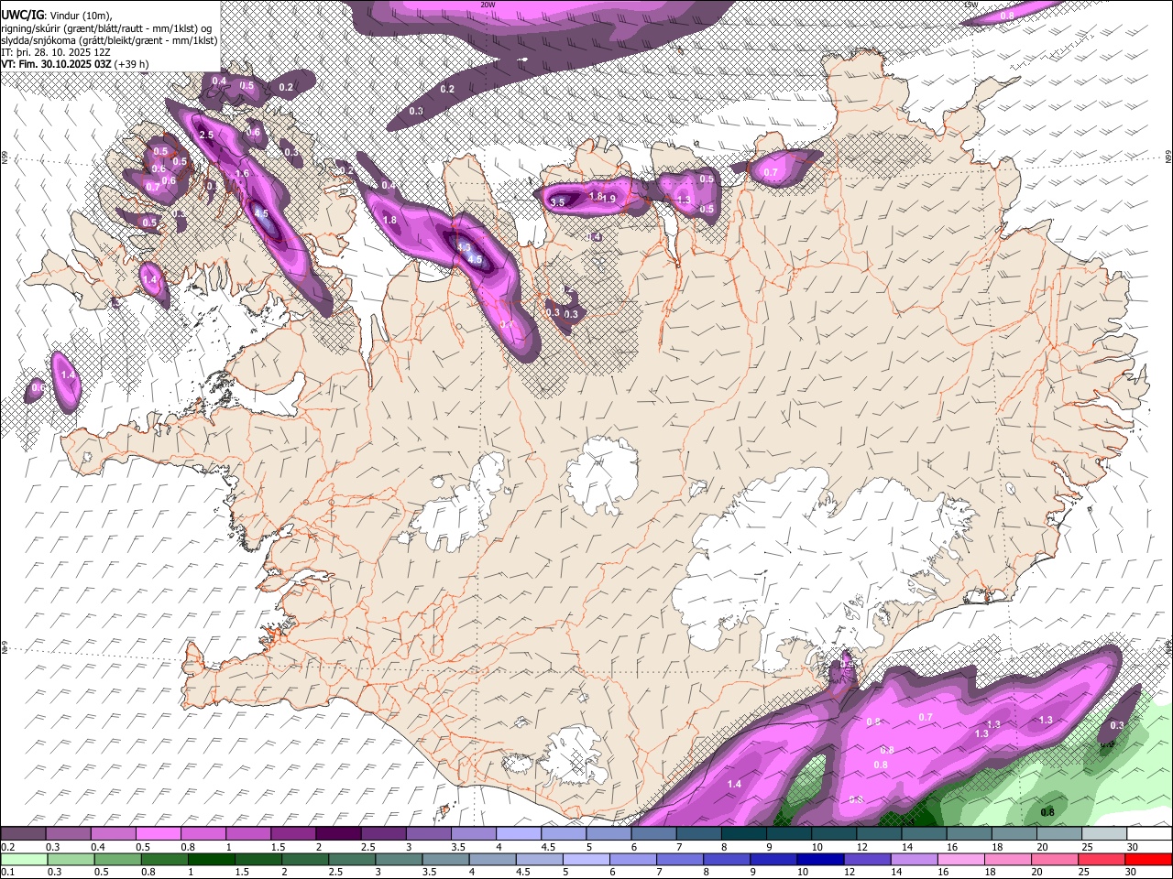Click the IT: þri. 28. 10. 2025 12Z line
Viewport: 1173px width, 879px height.
click(55, 52)
